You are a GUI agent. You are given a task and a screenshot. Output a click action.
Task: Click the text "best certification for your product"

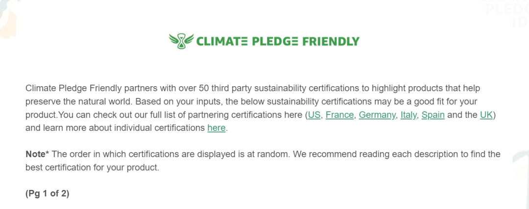pyautogui.click(x=92, y=167)
